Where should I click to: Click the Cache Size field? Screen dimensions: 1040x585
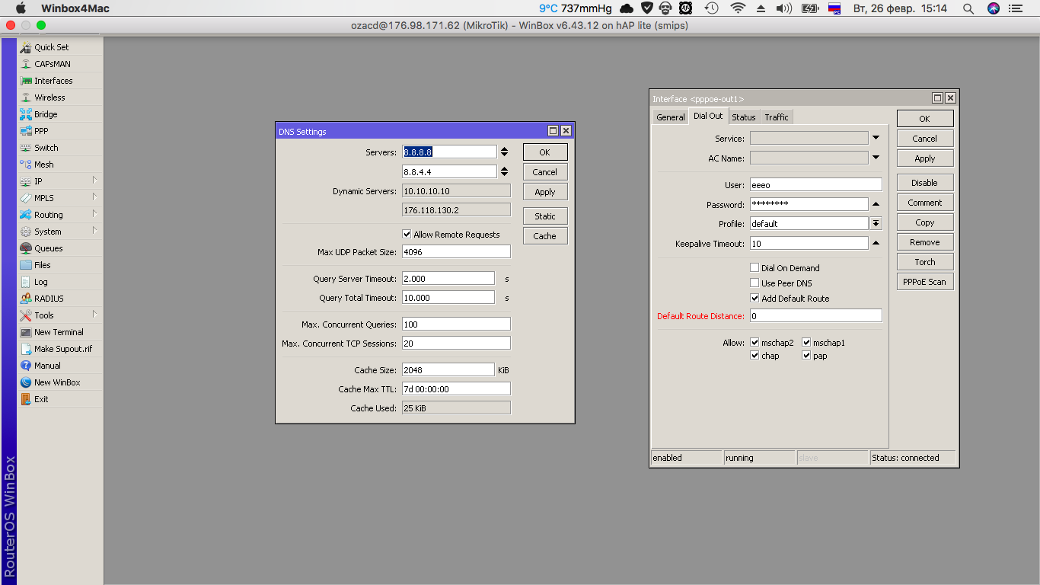click(448, 369)
